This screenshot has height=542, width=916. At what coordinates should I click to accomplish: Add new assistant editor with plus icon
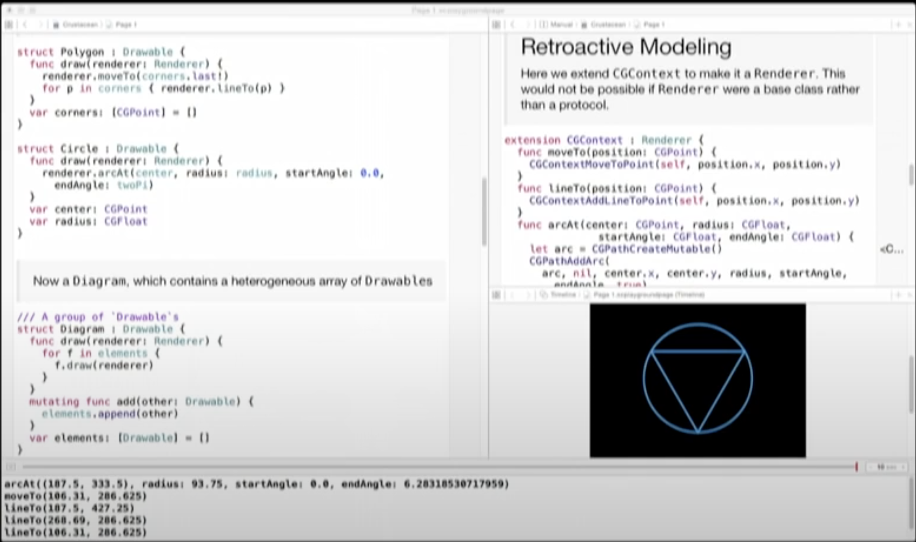click(x=898, y=25)
